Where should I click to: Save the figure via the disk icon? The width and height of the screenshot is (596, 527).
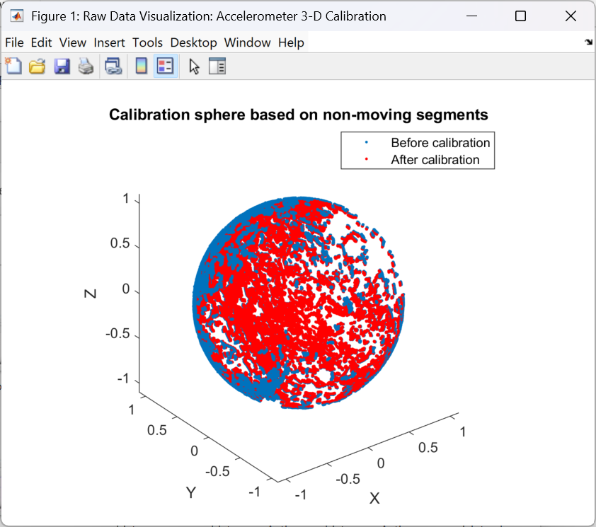coord(62,66)
